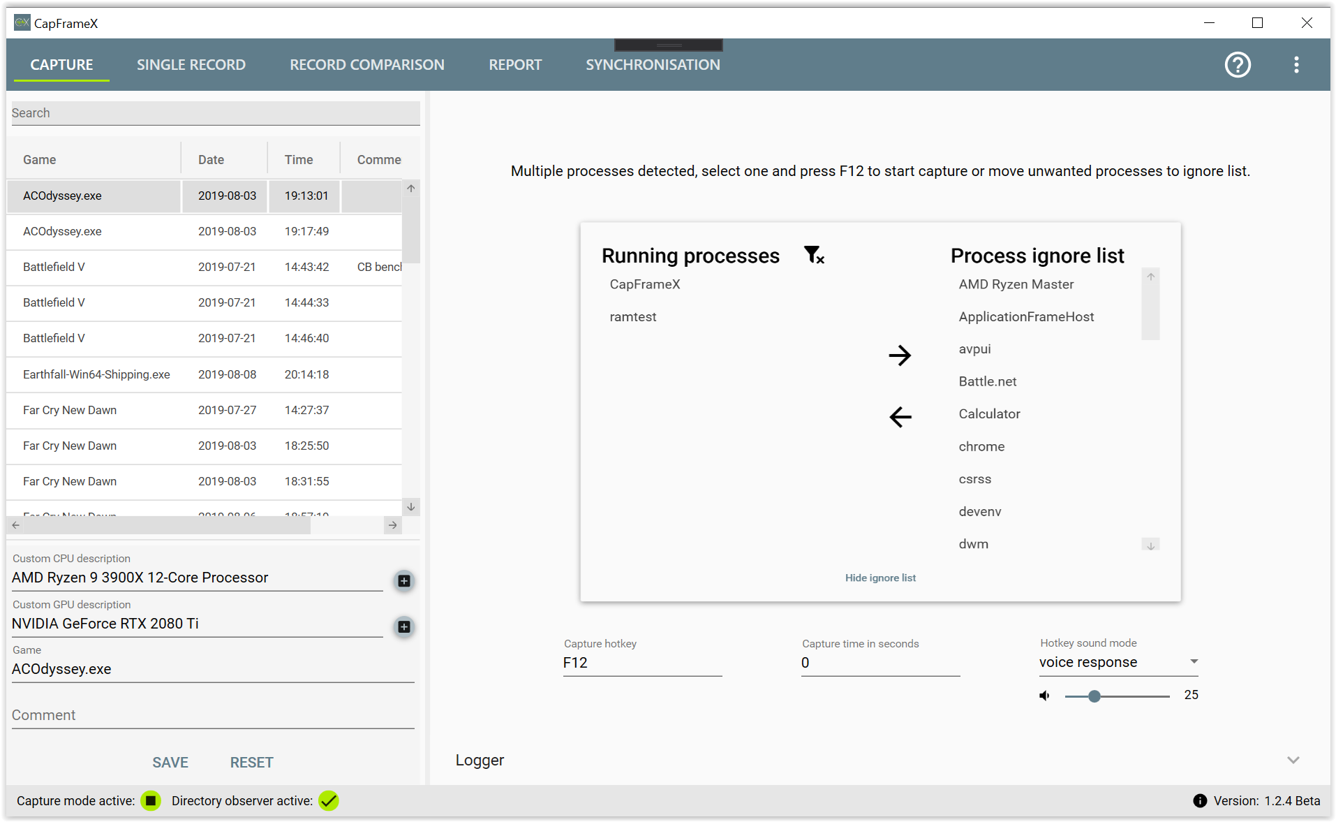
Task: Select AMD Ryzen Master in ignore list
Action: tap(1016, 285)
